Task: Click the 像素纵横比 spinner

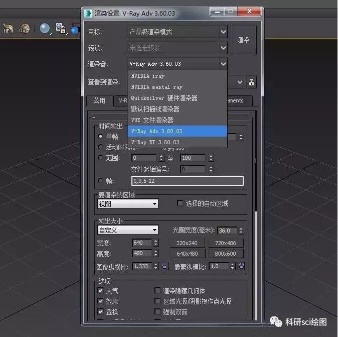Action: pyautogui.click(x=232, y=266)
